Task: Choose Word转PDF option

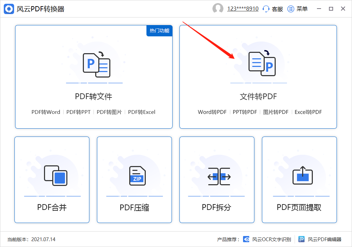Action: pyautogui.click(x=212, y=112)
